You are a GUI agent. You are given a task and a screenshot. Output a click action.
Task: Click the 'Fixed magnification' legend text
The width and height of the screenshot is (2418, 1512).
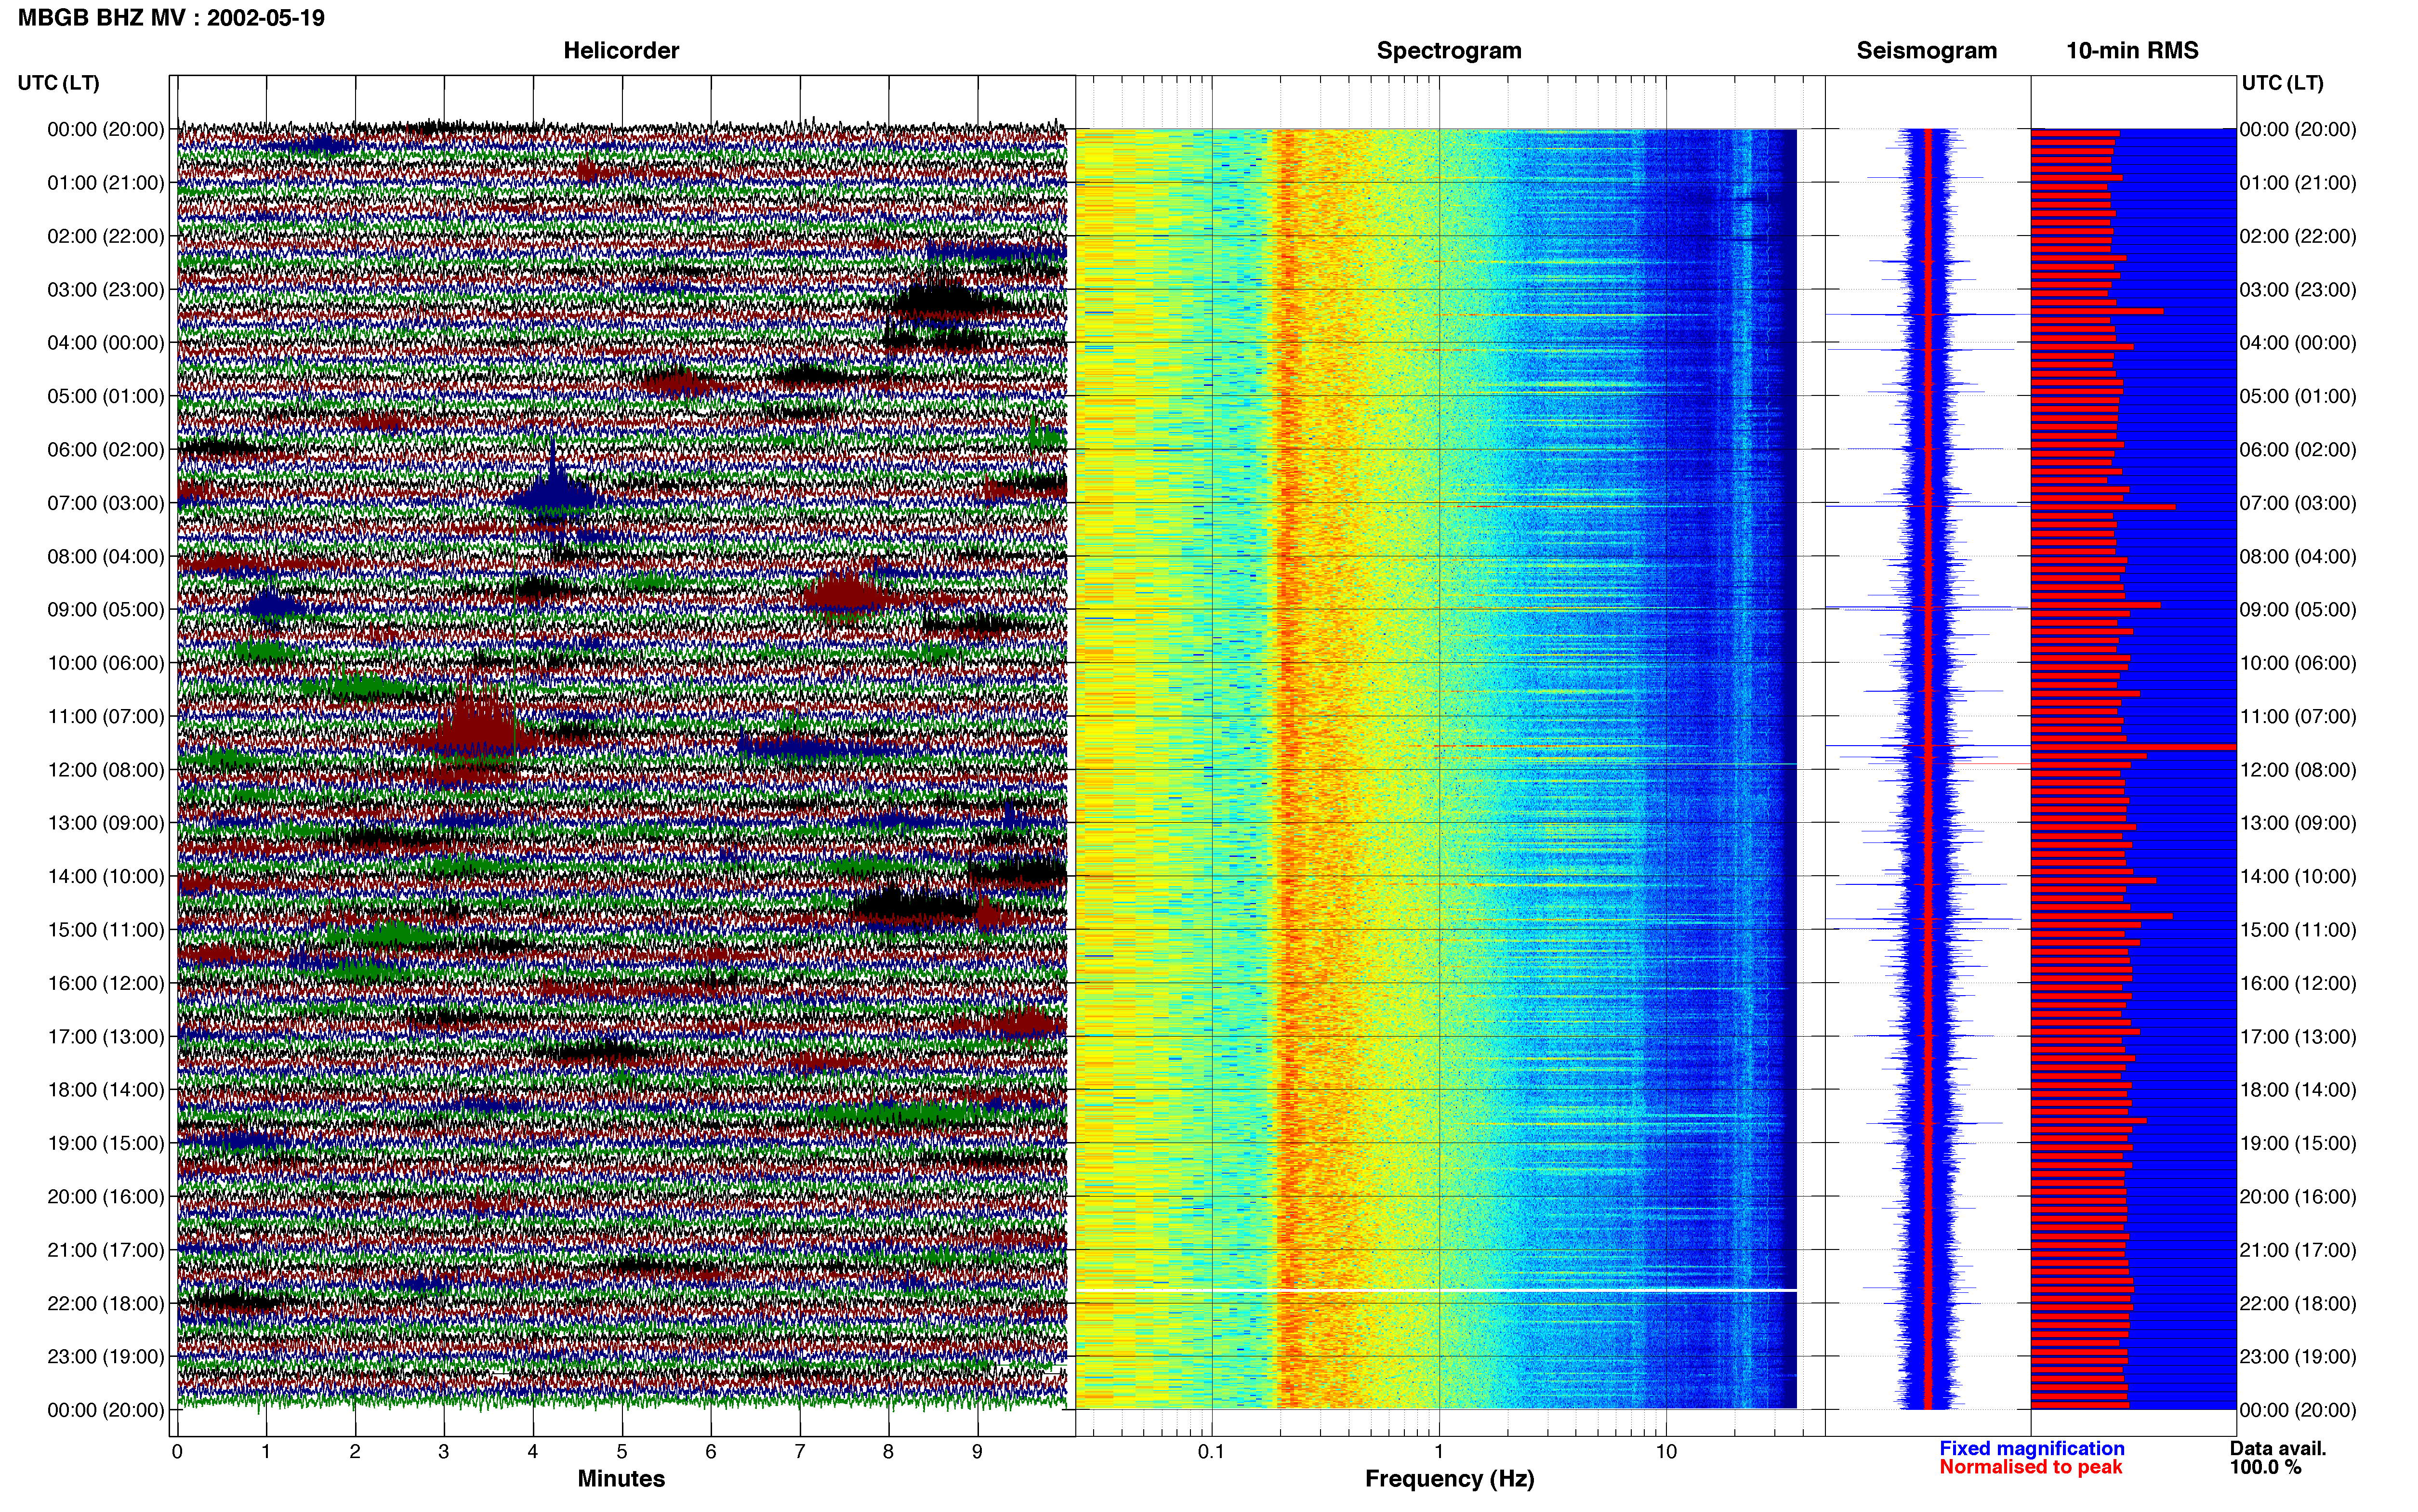click(2031, 1448)
